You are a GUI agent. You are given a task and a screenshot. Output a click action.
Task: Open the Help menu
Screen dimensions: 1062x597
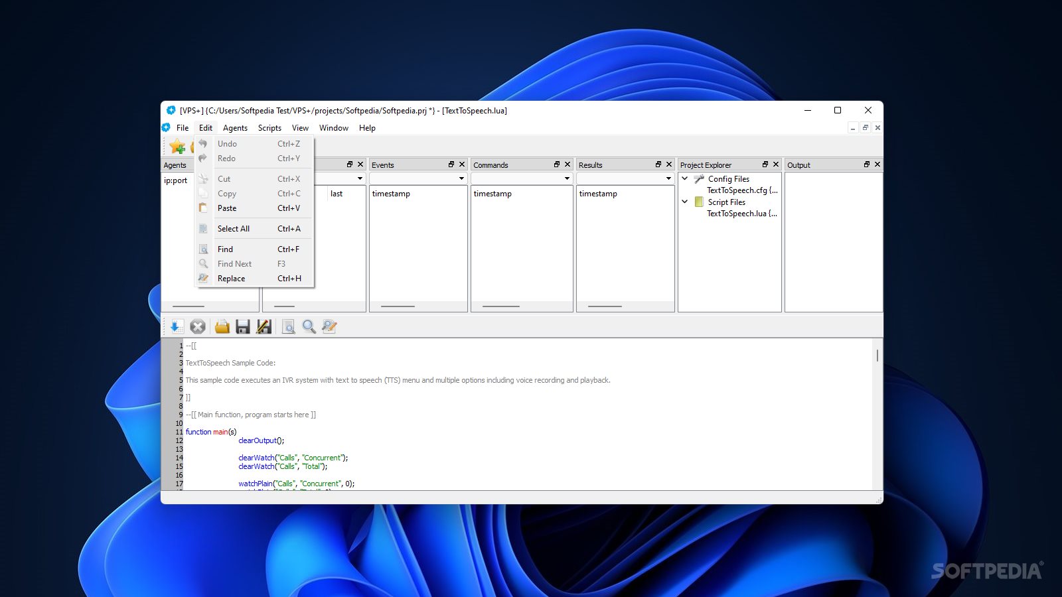click(367, 128)
